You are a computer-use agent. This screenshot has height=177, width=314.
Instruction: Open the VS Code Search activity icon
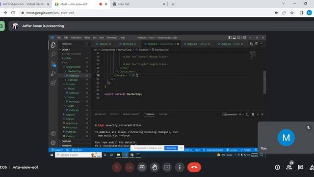pyautogui.click(x=53, y=54)
